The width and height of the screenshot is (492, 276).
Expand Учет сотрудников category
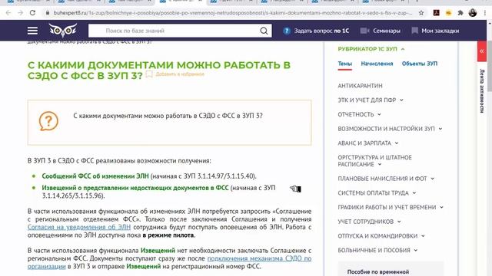[x=399, y=222]
